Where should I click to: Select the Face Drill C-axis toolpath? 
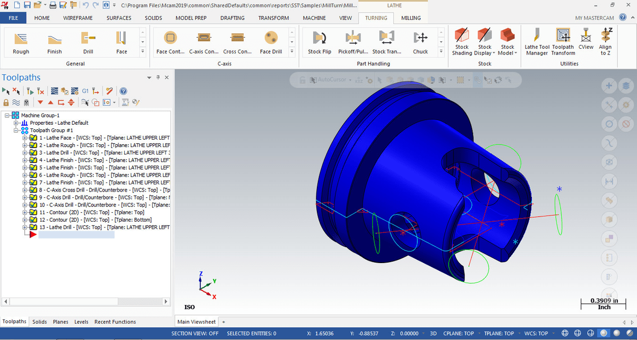(271, 41)
